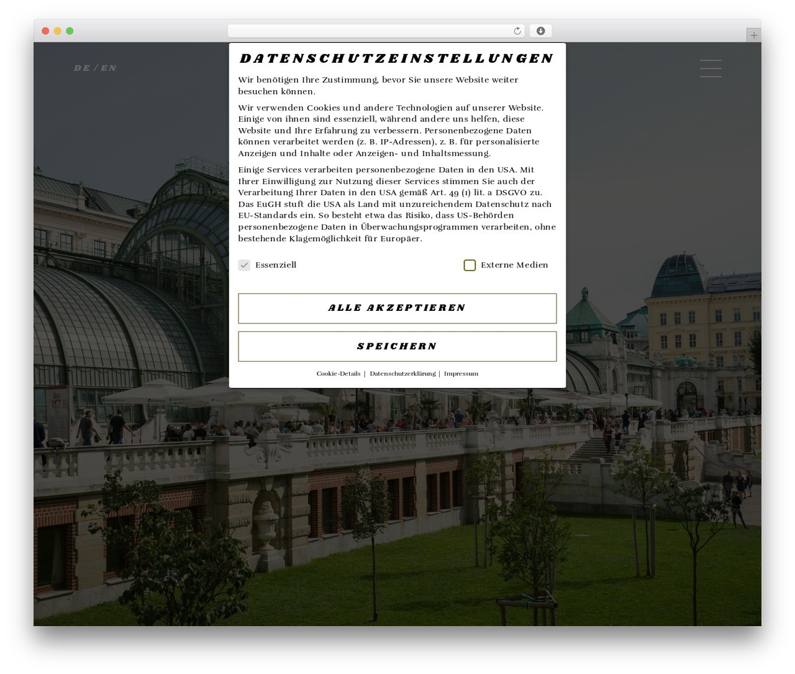Open the Impressum link
This screenshot has width=795, height=674.
coord(461,374)
